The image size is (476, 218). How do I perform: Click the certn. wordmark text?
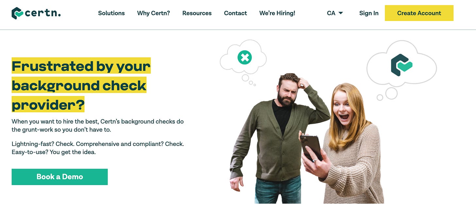pos(43,13)
